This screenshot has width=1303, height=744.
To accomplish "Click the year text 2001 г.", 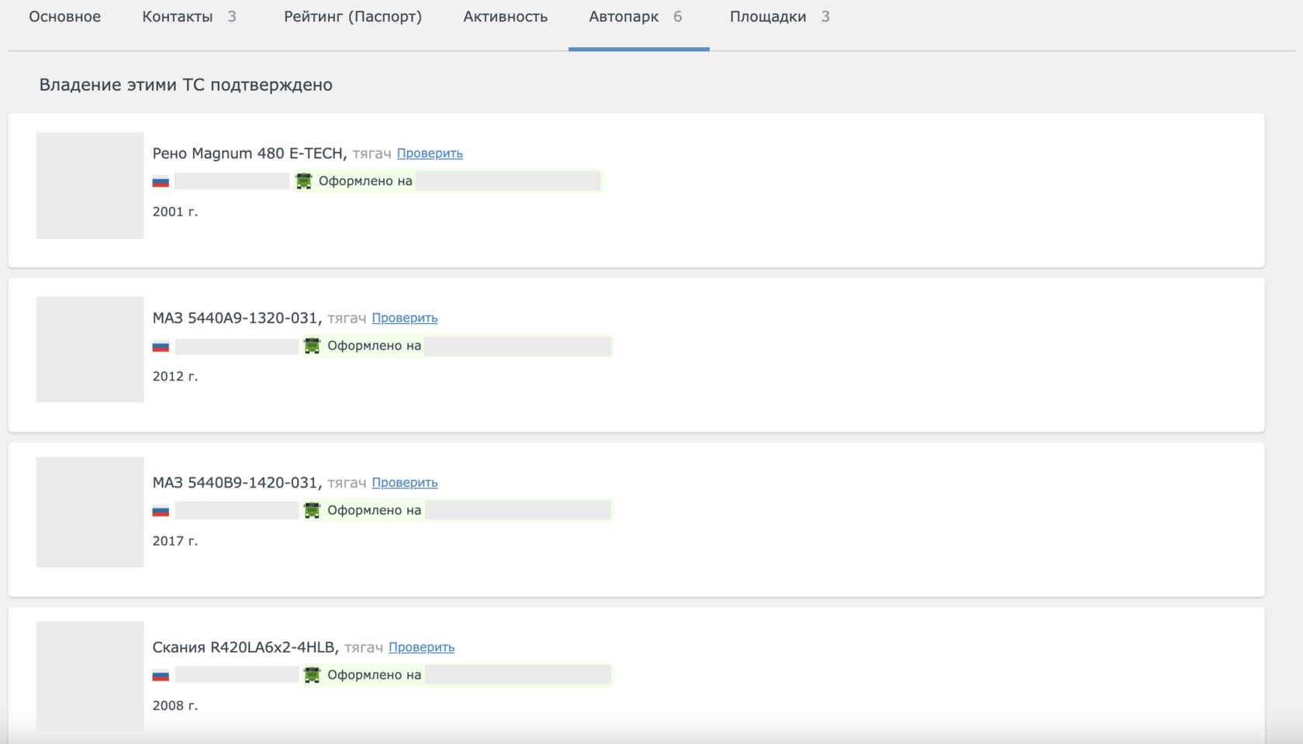I will [x=175, y=212].
